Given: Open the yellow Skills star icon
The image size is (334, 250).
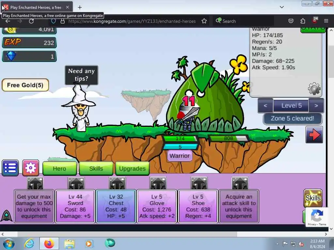Looking at the screenshot, I should 313,198.
